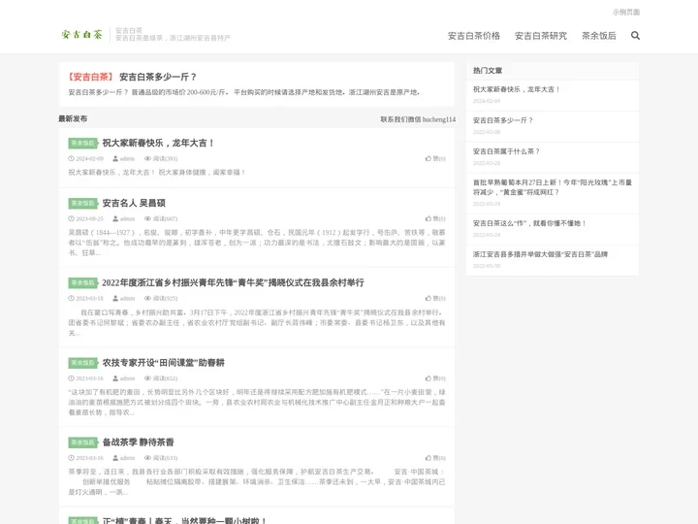Click eye read-count icon under 农技专家开设 article
Viewport: 698px width, 524px height.
pos(147,378)
